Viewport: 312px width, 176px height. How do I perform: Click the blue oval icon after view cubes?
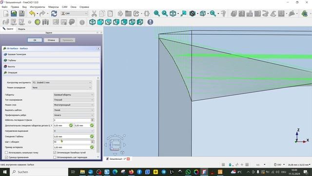pos(150,22)
